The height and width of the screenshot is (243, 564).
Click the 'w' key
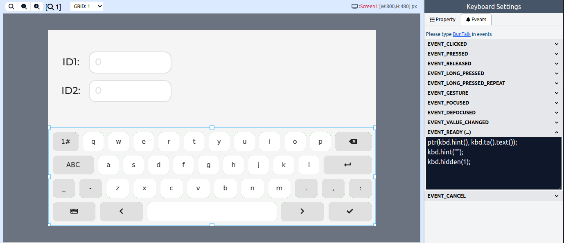tap(119, 142)
